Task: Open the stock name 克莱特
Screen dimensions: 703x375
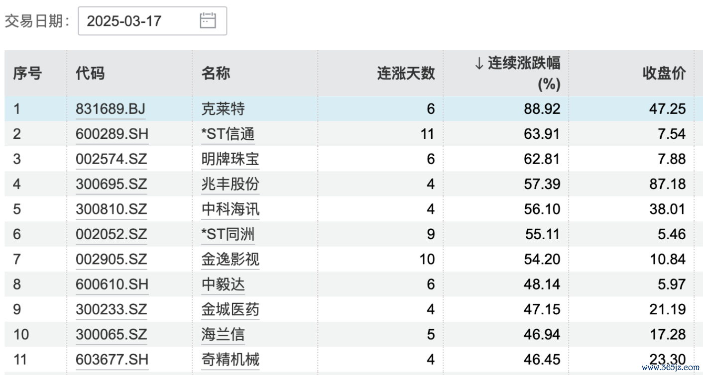Action: pos(223,109)
